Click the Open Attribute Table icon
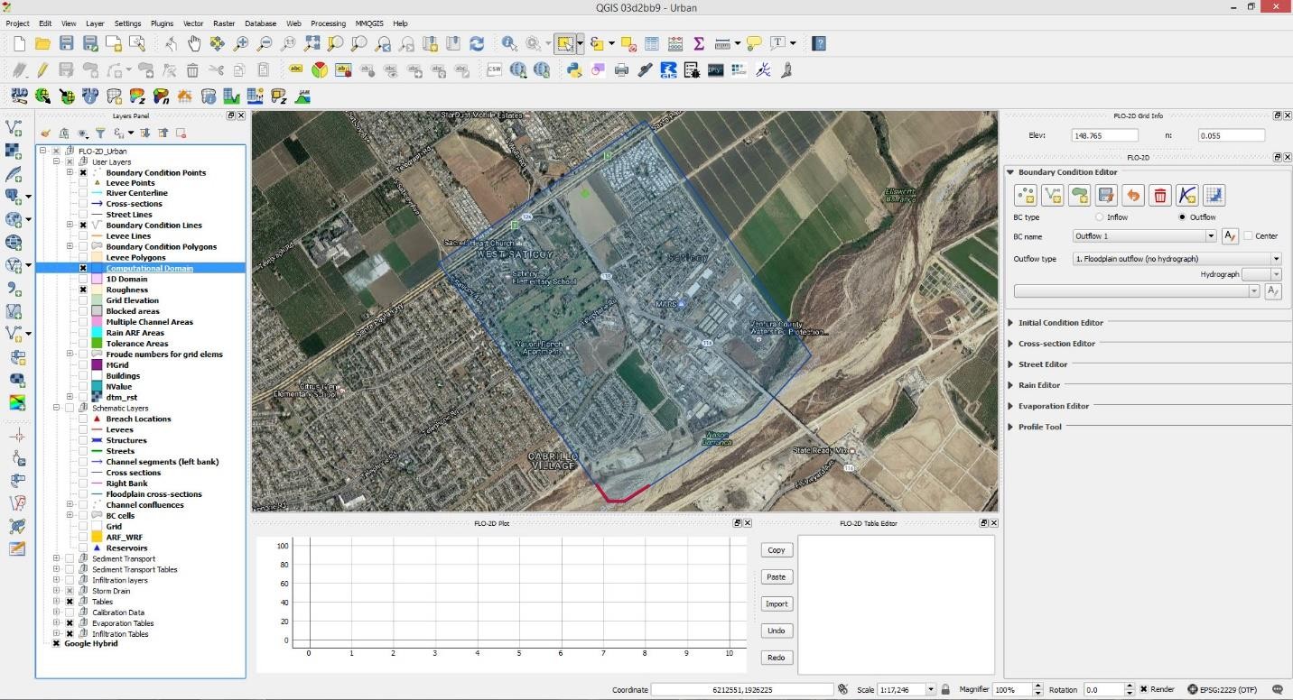Screen dimensions: 1293x700 pyautogui.click(x=651, y=43)
